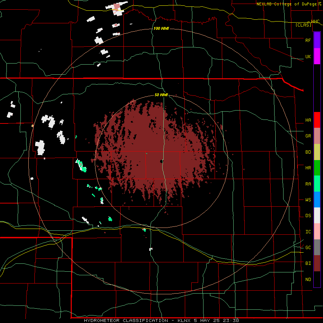Click the 'HA' legend label
The height and width of the screenshot is (323, 323).
tap(308, 120)
